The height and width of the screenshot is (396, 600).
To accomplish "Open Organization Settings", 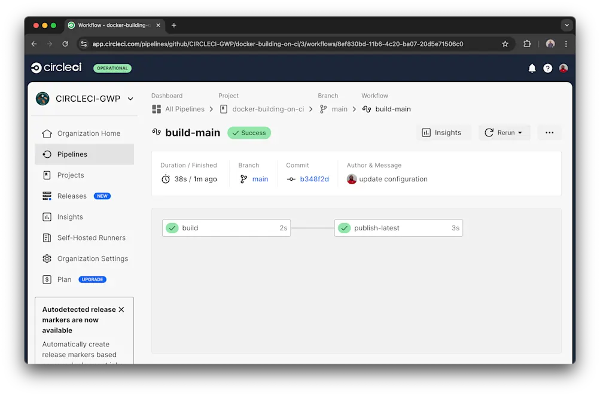I will pos(92,258).
